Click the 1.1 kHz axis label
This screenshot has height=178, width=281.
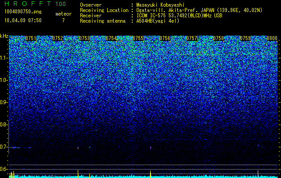click(x=4, y=58)
